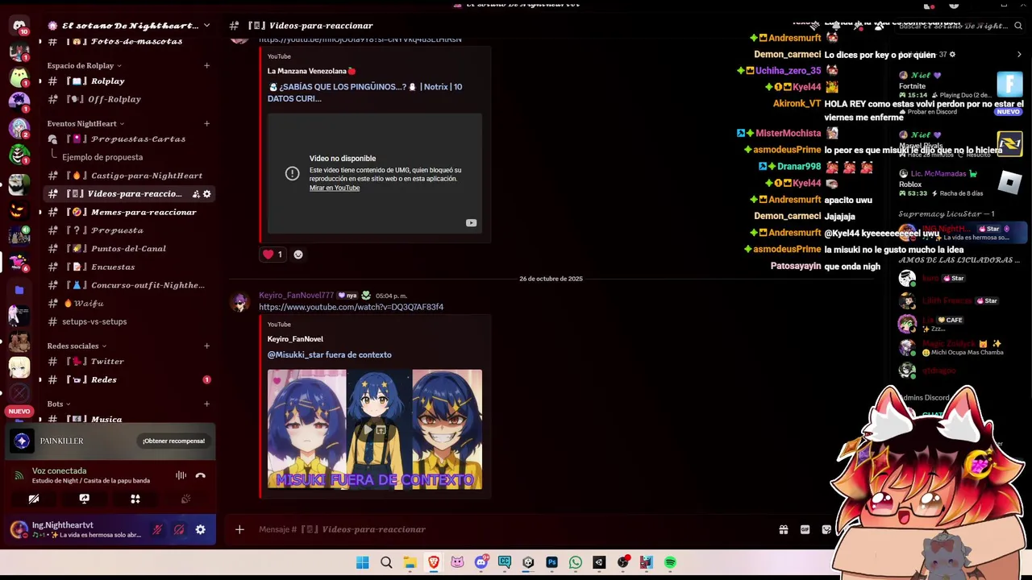The height and width of the screenshot is (580, 1032).
Task: Open the soundboard icon in the voice panel
Action: tap(185, 499)
